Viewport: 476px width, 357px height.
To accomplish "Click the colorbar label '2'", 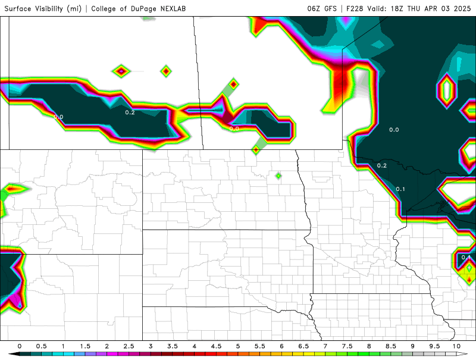I will tap(107, 346).
